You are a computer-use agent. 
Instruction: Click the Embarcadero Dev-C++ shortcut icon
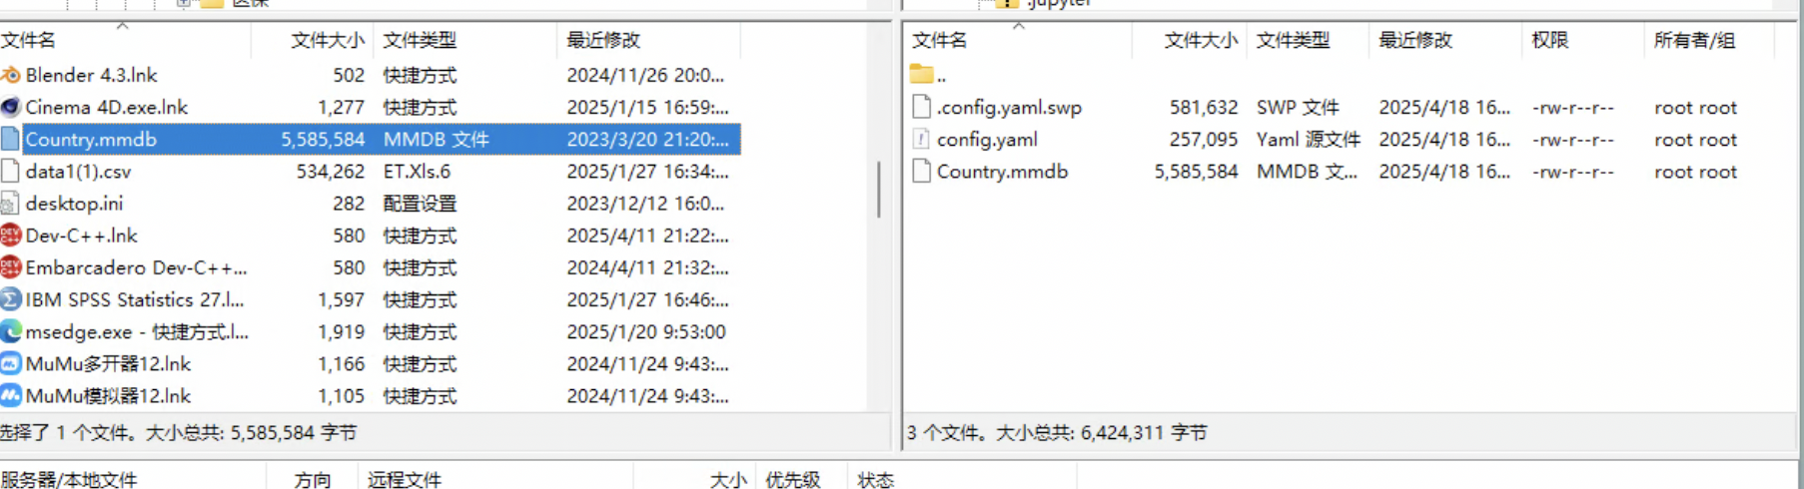click(x=10, y=267)
